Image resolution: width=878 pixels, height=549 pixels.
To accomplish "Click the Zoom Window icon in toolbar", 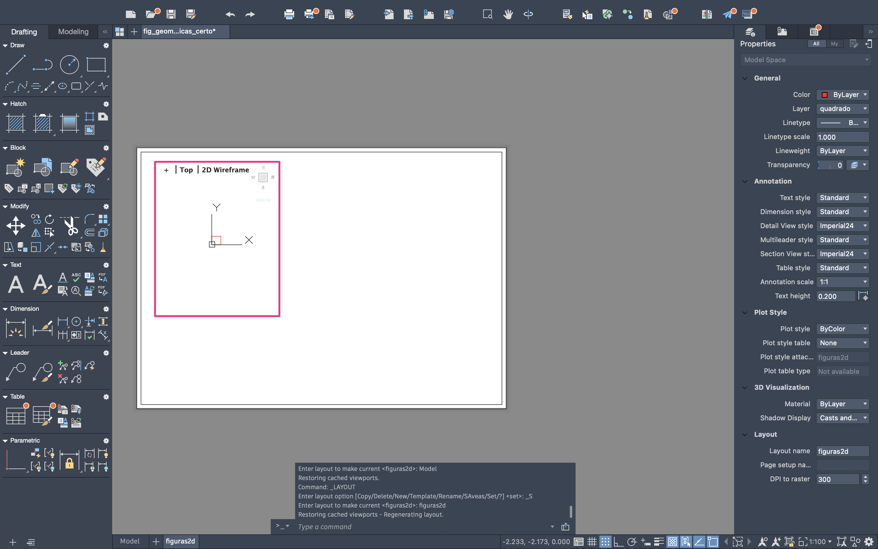I will (487, 15).
